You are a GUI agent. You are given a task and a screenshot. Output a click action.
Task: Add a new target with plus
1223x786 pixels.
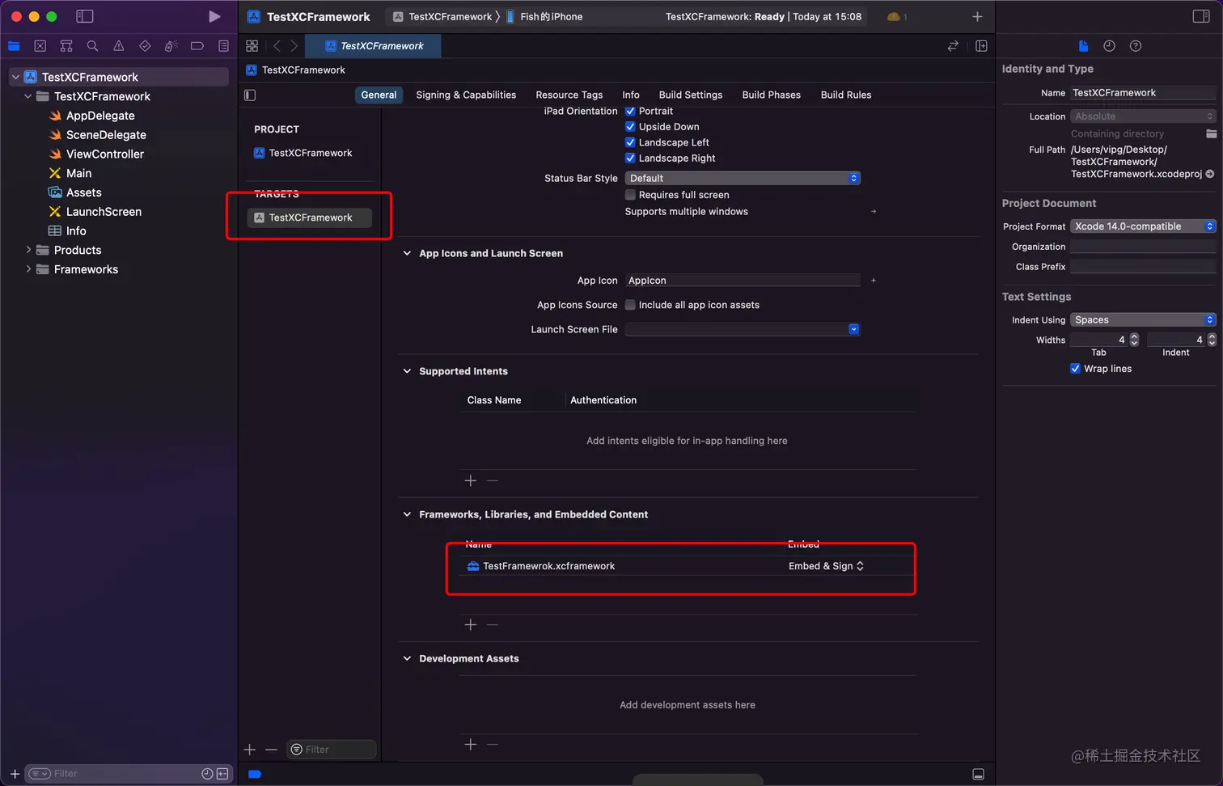click(250, 750)
